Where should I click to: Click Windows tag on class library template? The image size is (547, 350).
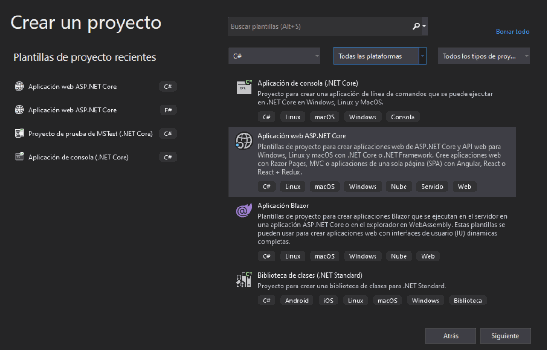425,301
